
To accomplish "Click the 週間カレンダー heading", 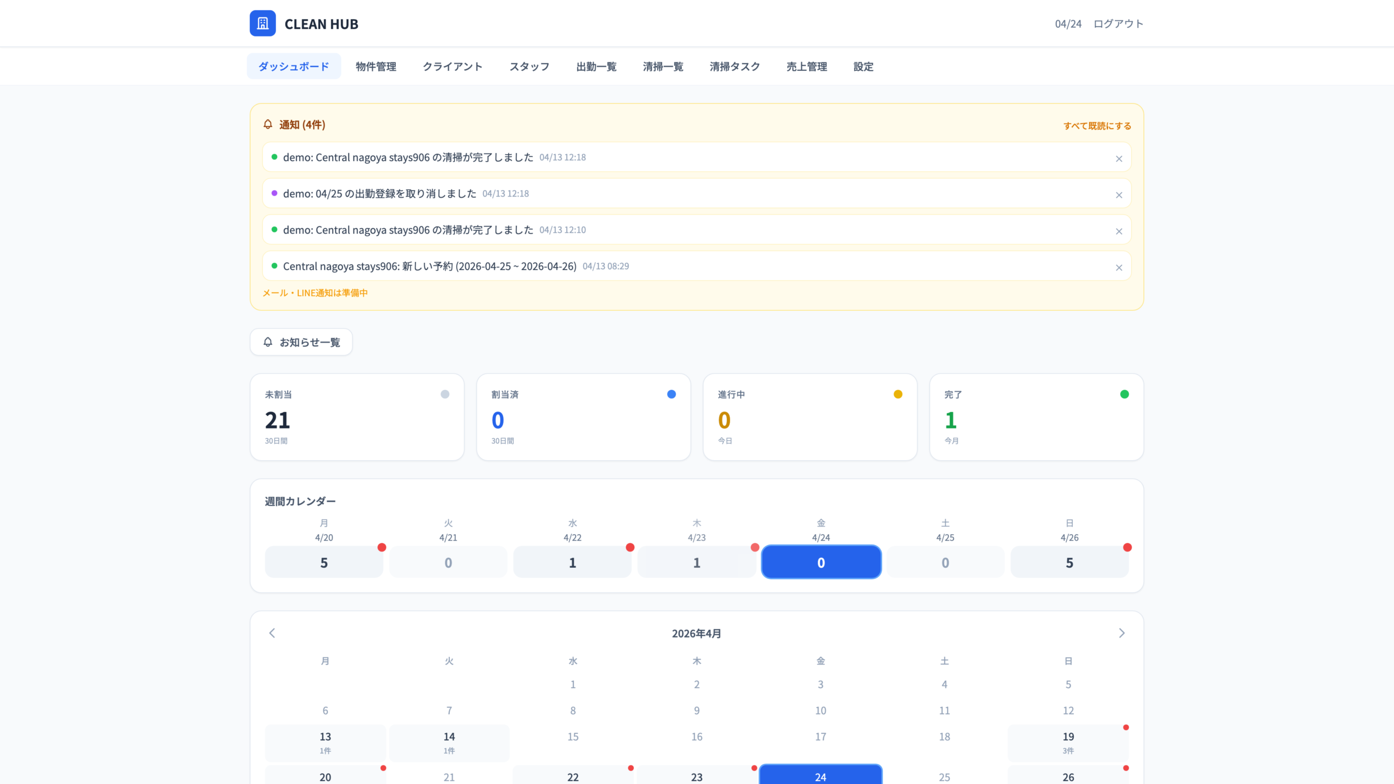I will [x=300, y=501].
